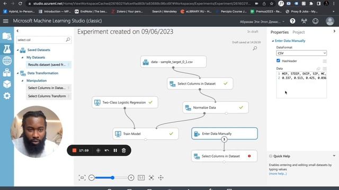Open the community people icon
339x190 pixels.
(x=304, y=21)
